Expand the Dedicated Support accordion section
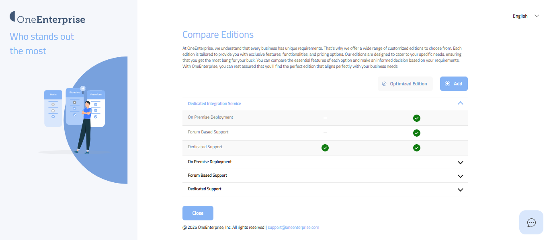 pyautogui.click(x=461, y=190)
